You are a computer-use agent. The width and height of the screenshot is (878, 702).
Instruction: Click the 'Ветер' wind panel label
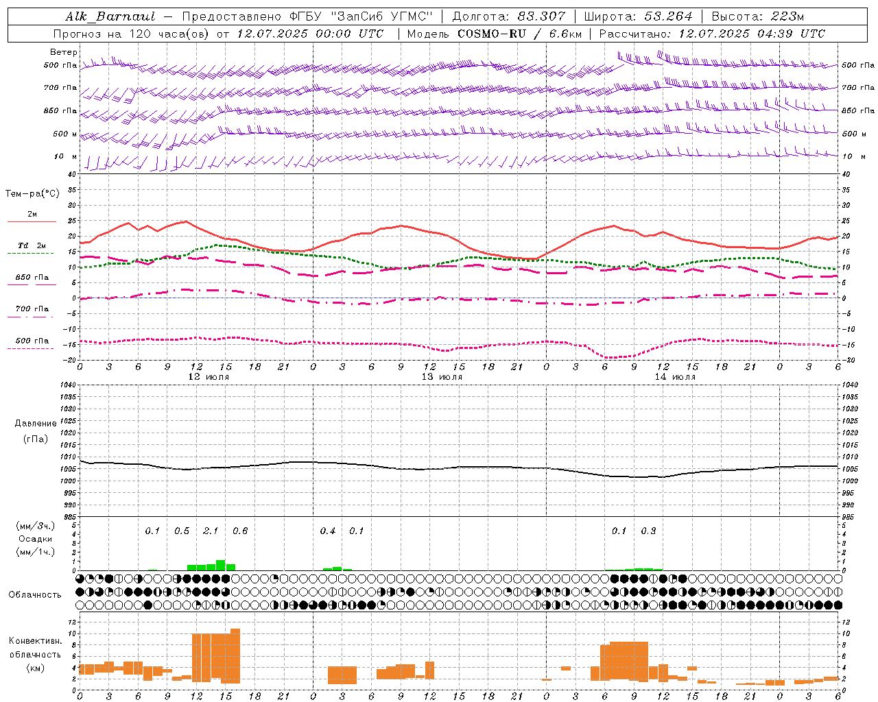click(64, 52)
